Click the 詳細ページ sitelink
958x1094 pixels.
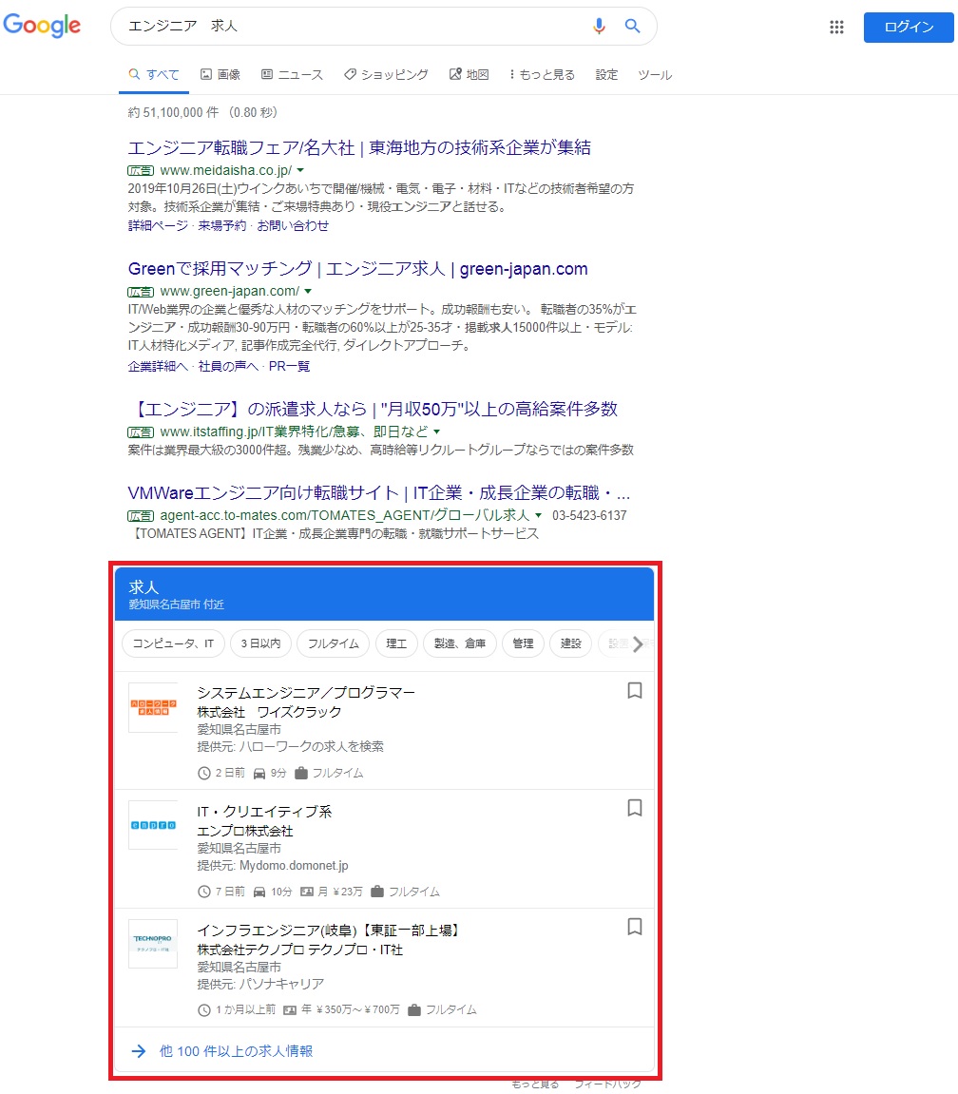click(158, 225)
